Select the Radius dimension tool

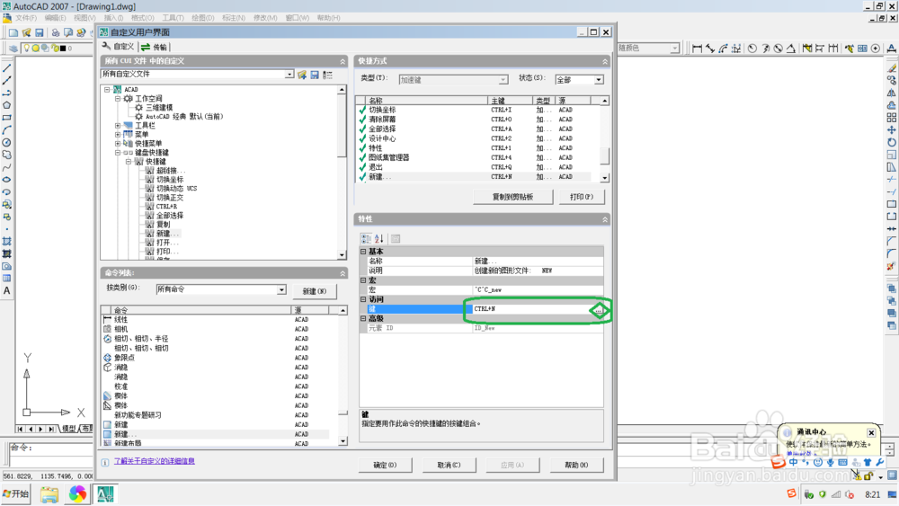tap(752, 49)
